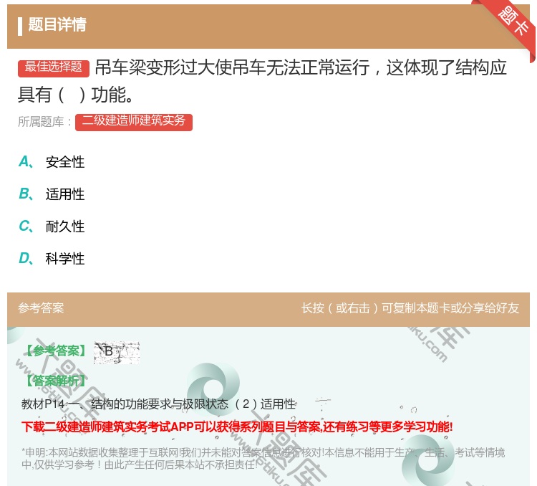Image resolution: width=537 pixels, height=486 pixels.
Task: Click the 题目详情 header title
Action: pos(57,25)
